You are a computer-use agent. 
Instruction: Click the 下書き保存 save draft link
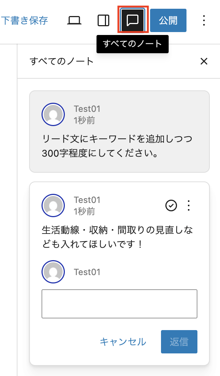click(24, 20)
